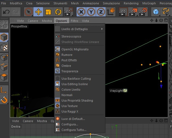
Task: Toggle Z axis lock button
Action: 101,12
